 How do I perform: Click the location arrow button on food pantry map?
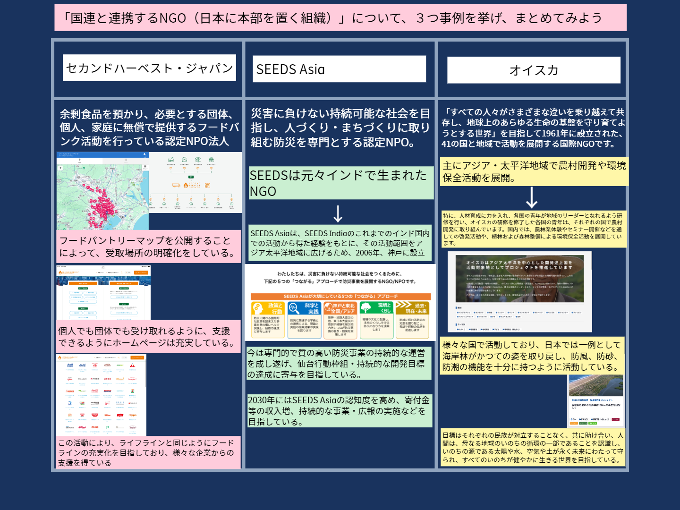pyautogui.click(x=60, y=168)
